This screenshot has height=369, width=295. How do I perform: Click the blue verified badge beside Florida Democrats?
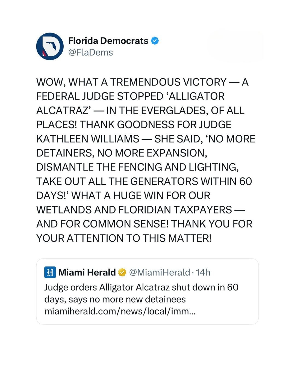pyautogui.click(x=155, y=41)
